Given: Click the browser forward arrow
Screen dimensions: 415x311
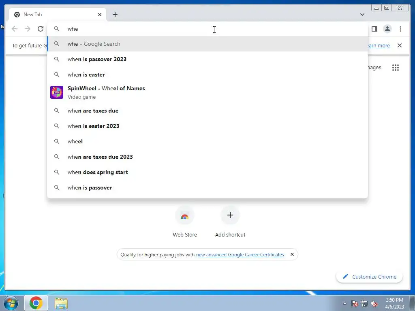Looking at the screenshot, I should click(x=28, y=29).
